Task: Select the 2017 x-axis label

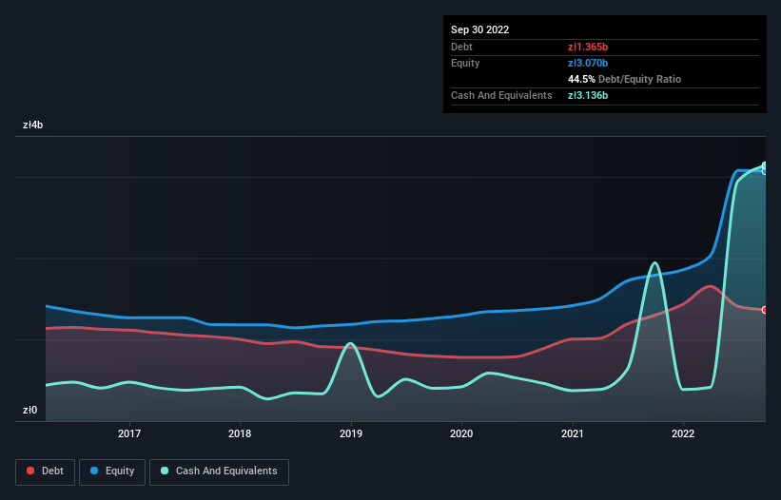Action: click(129, 433)
